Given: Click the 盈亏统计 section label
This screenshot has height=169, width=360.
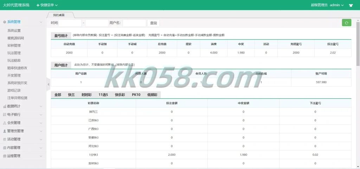Looking at the screenshot, I should pos(61,36).
